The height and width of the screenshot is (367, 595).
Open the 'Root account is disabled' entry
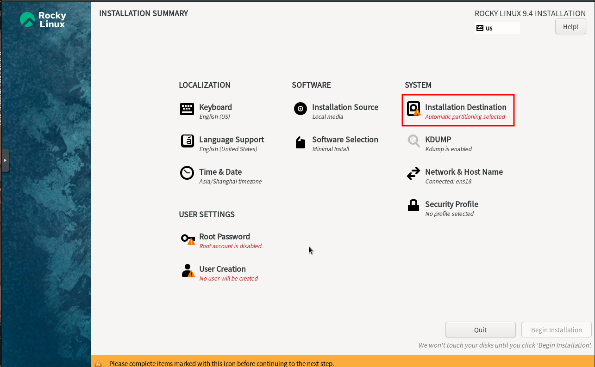(230, 246)
